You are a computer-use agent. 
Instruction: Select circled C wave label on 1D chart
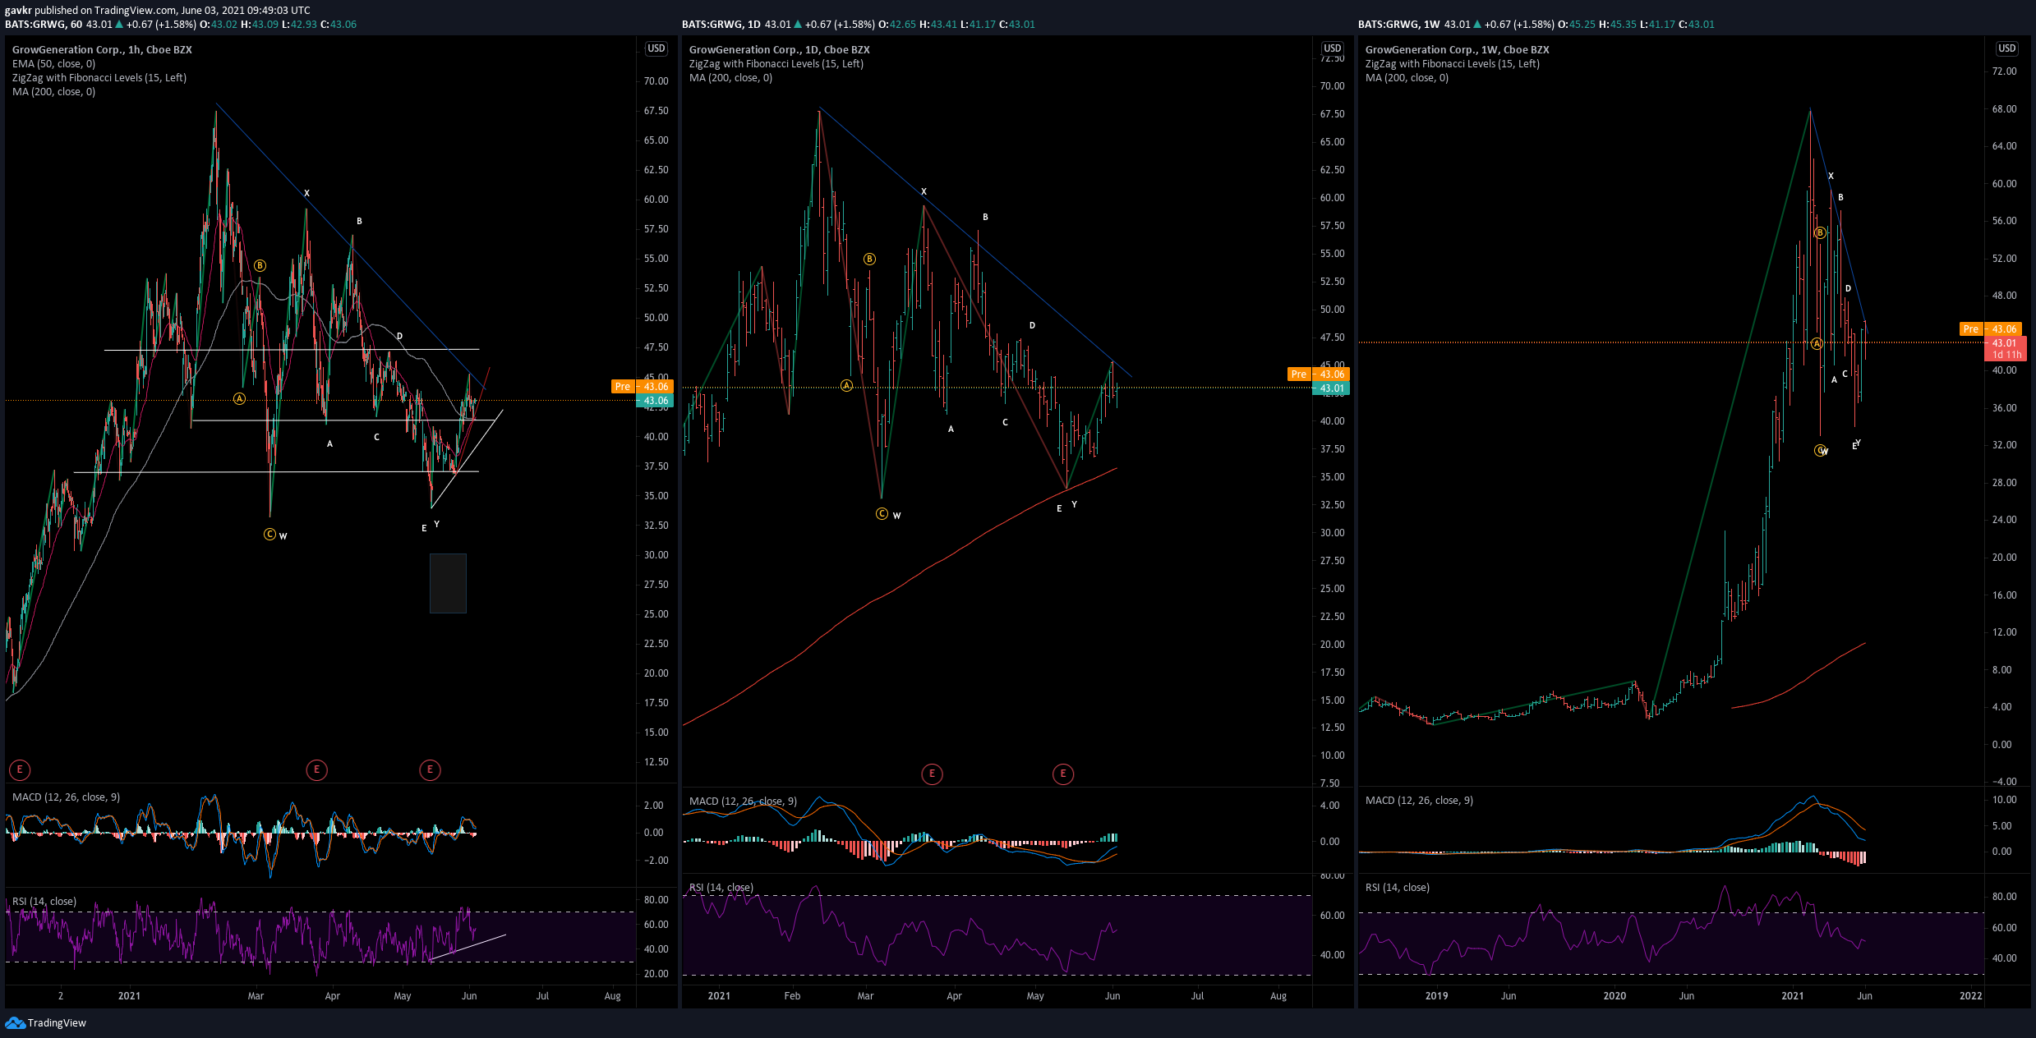[x=882, y=513]
